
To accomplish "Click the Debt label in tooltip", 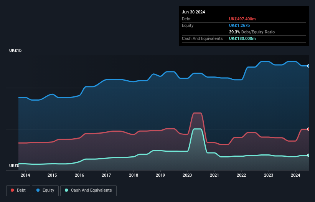I will (186, 19).
